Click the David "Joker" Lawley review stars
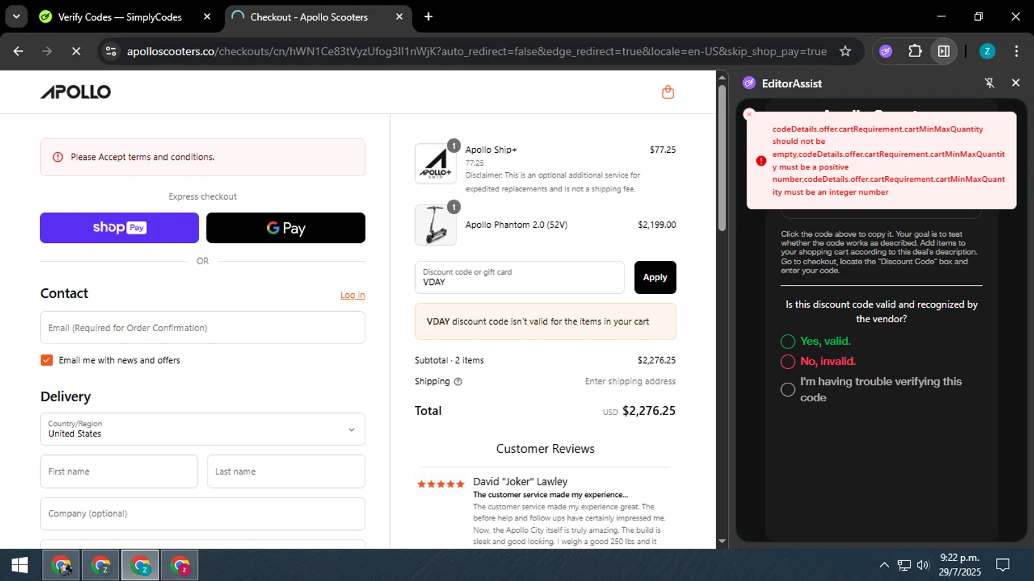 pos(441,484)
